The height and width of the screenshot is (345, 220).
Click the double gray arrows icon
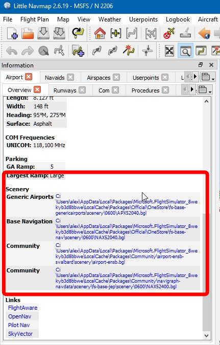tap(112, 51)
